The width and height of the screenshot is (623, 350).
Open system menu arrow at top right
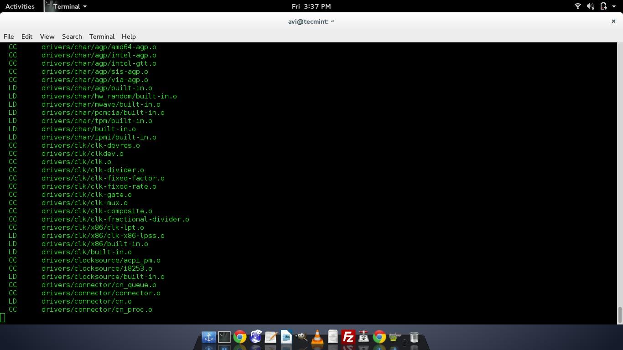click(x=614, y=6)
